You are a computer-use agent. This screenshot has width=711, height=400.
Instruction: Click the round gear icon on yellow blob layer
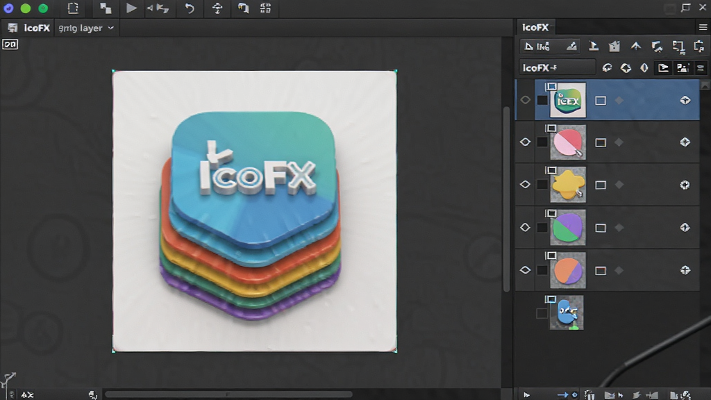click(x=685, y=185)
